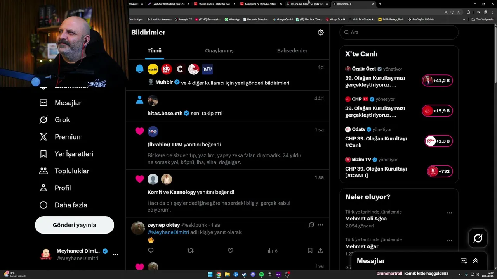Viewport: 497px width, 279px height.
Task: Open Mehmet Ali Ağca trend options
Action: point(450,213)
